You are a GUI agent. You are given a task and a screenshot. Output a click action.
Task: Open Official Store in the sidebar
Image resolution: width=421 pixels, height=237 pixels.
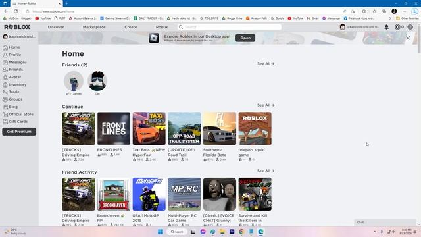click(18, 114)
